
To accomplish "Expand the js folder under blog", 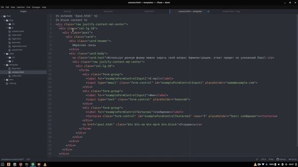I will [7, 28].
